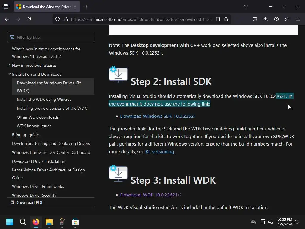The width and height of the screenshot is (305, 229).
Task: Click the Firefox taskbar icon
Action: (36, 222)
